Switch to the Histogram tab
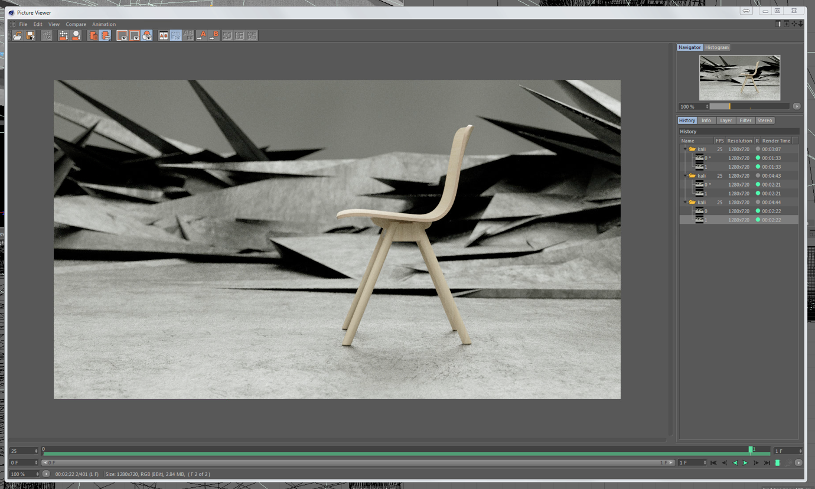Image resolution: width=815 pixels, height=489 pixels. [716, 47]
